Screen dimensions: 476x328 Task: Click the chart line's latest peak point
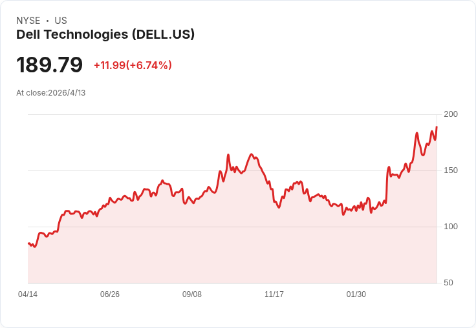pyautogui.click(x=437, y=127)
